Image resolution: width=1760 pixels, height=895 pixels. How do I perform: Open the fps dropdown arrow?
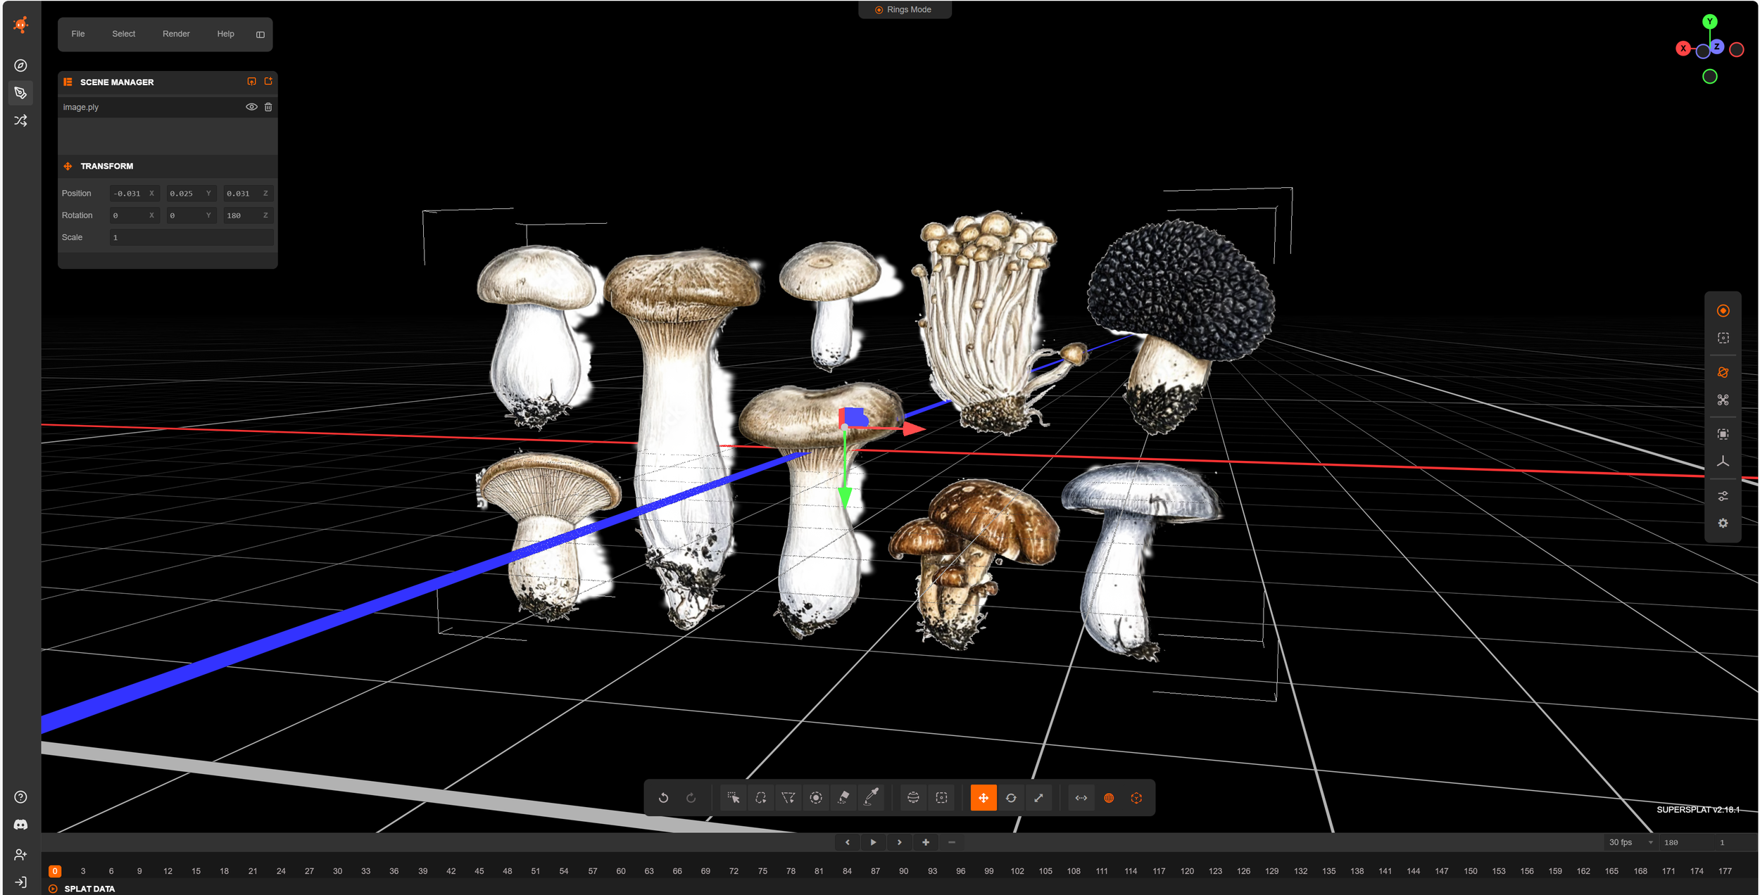1650,842
